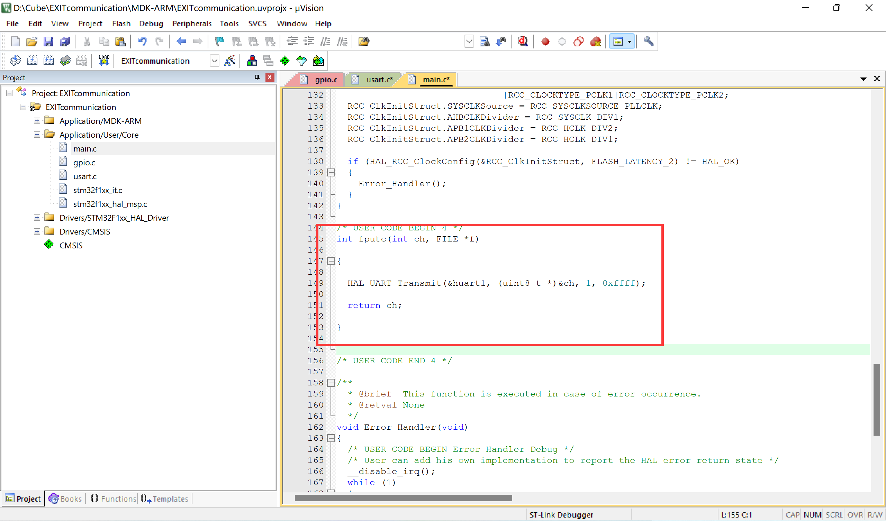The width and height of the screenshot is (886, 521).
Task: Toggle bookmark flag icon
Action: [x=219, y=42]
